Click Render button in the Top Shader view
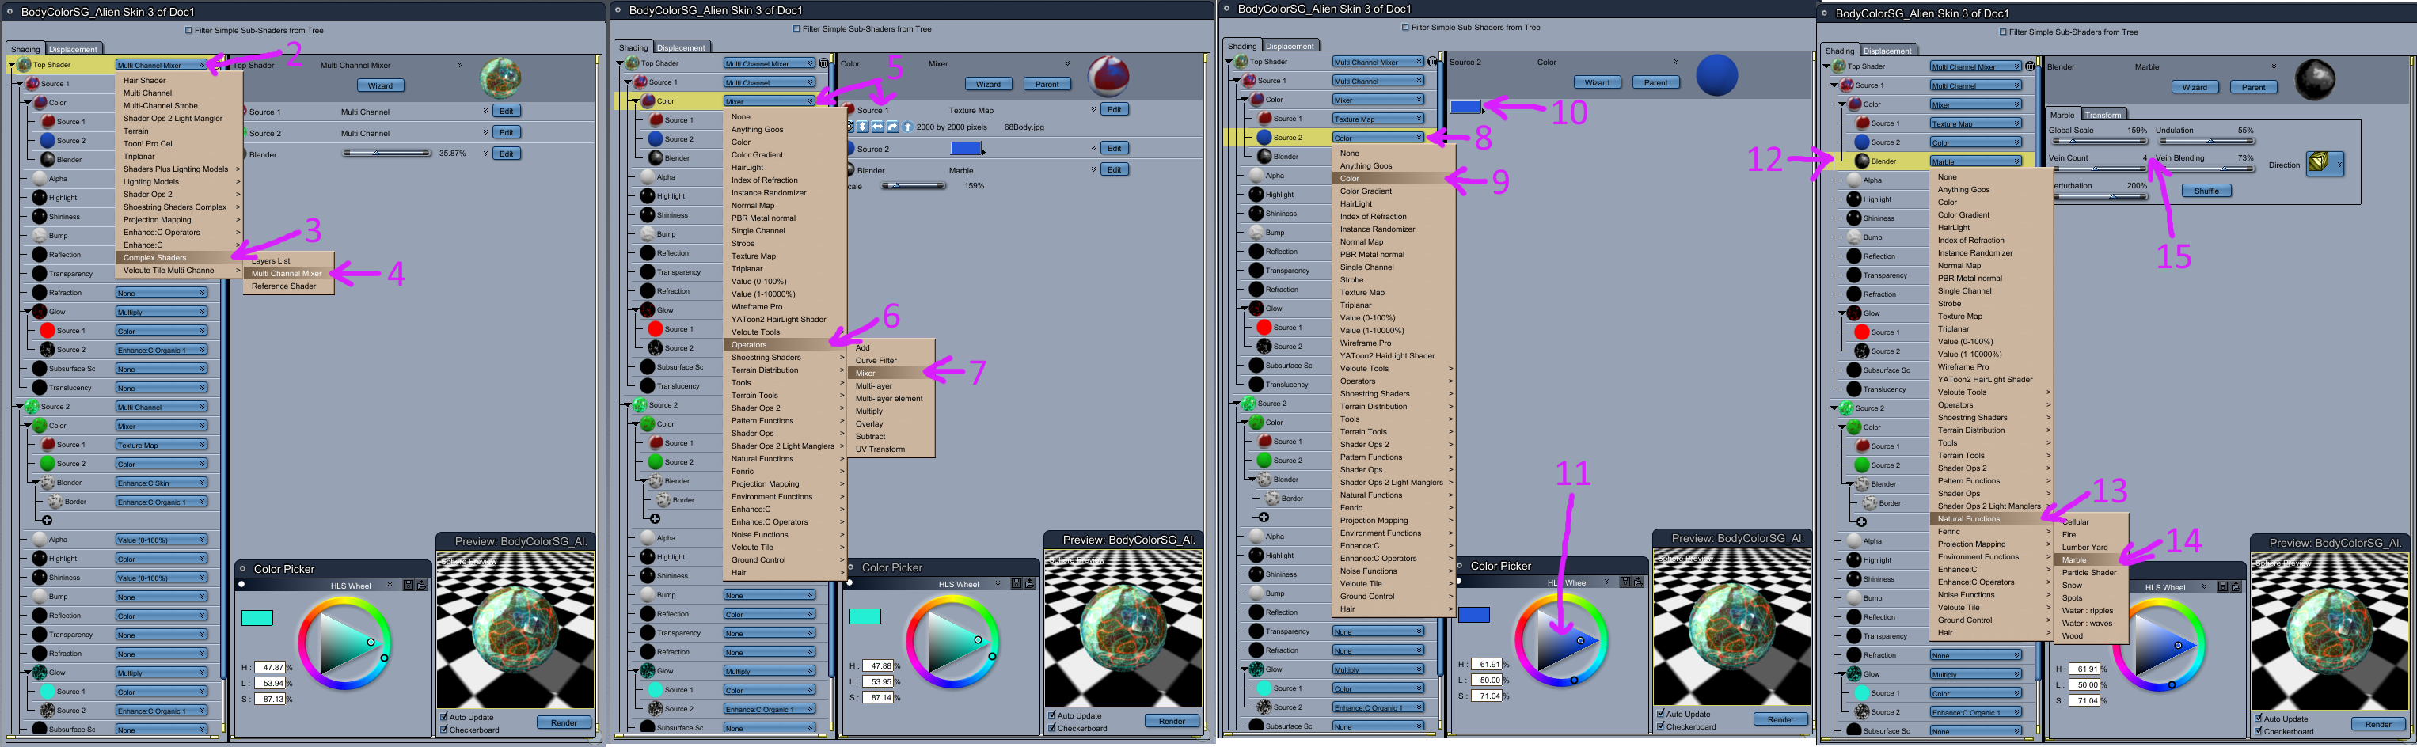 click(564, 722)
